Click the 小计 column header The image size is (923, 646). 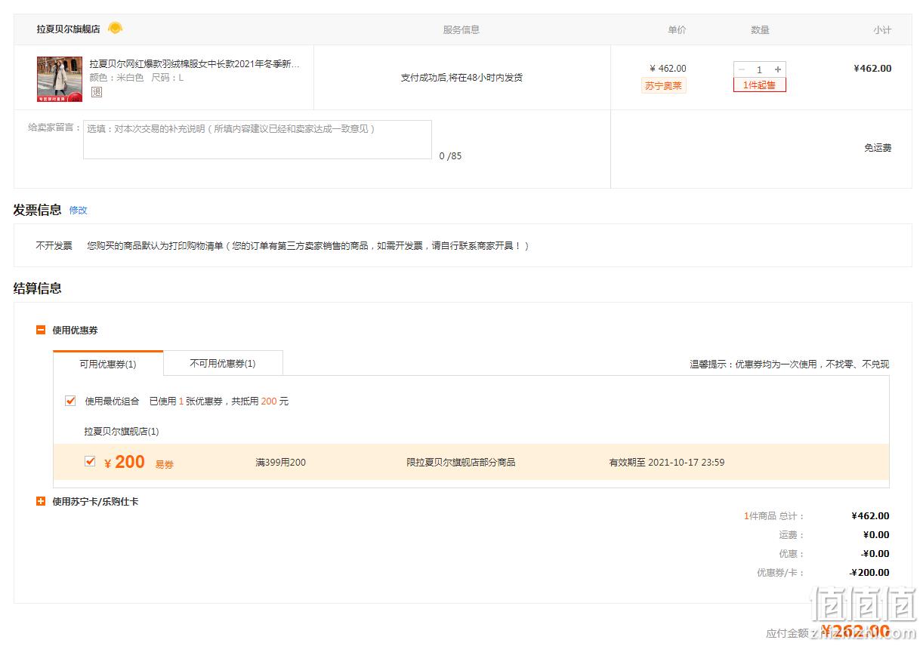click(x=882, y=30)
